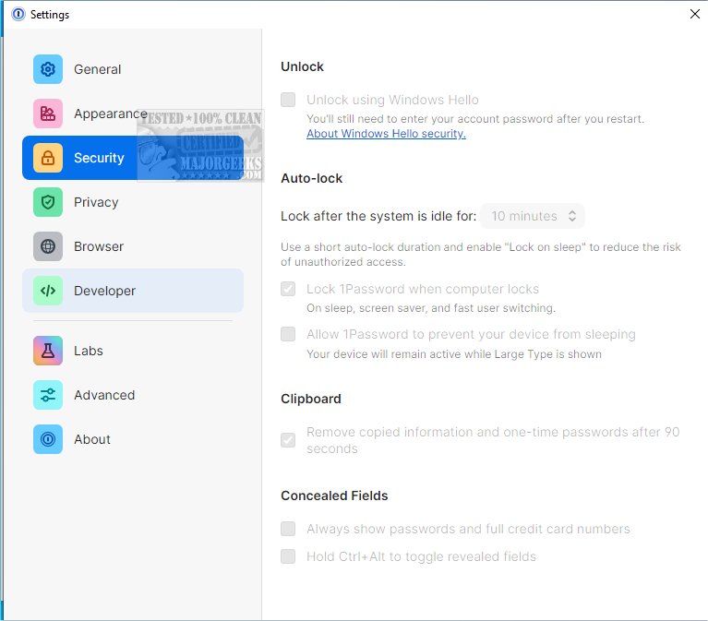
Task: Click 'Use a short auto-lock duration' hint text
Action: coord(480,255)
